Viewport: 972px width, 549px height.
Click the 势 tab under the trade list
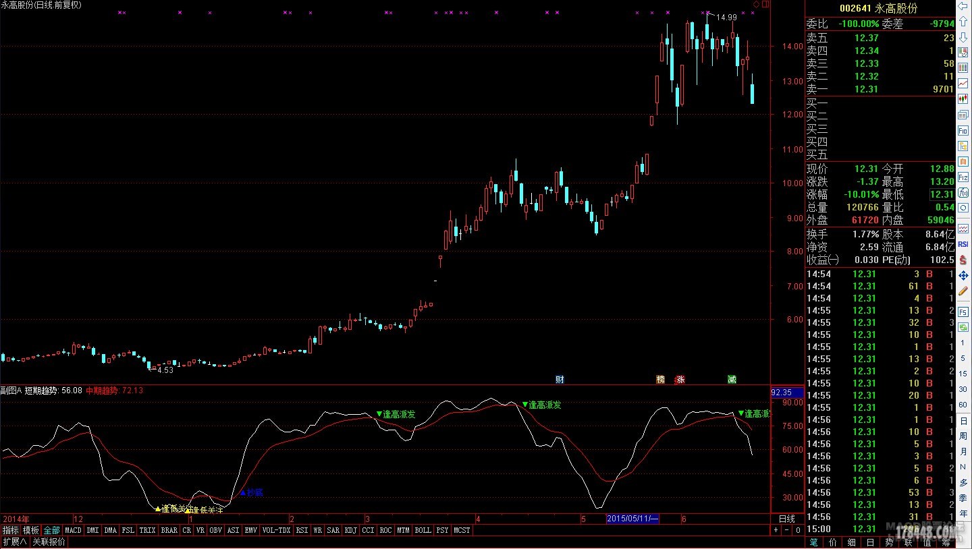click(890, 542)
